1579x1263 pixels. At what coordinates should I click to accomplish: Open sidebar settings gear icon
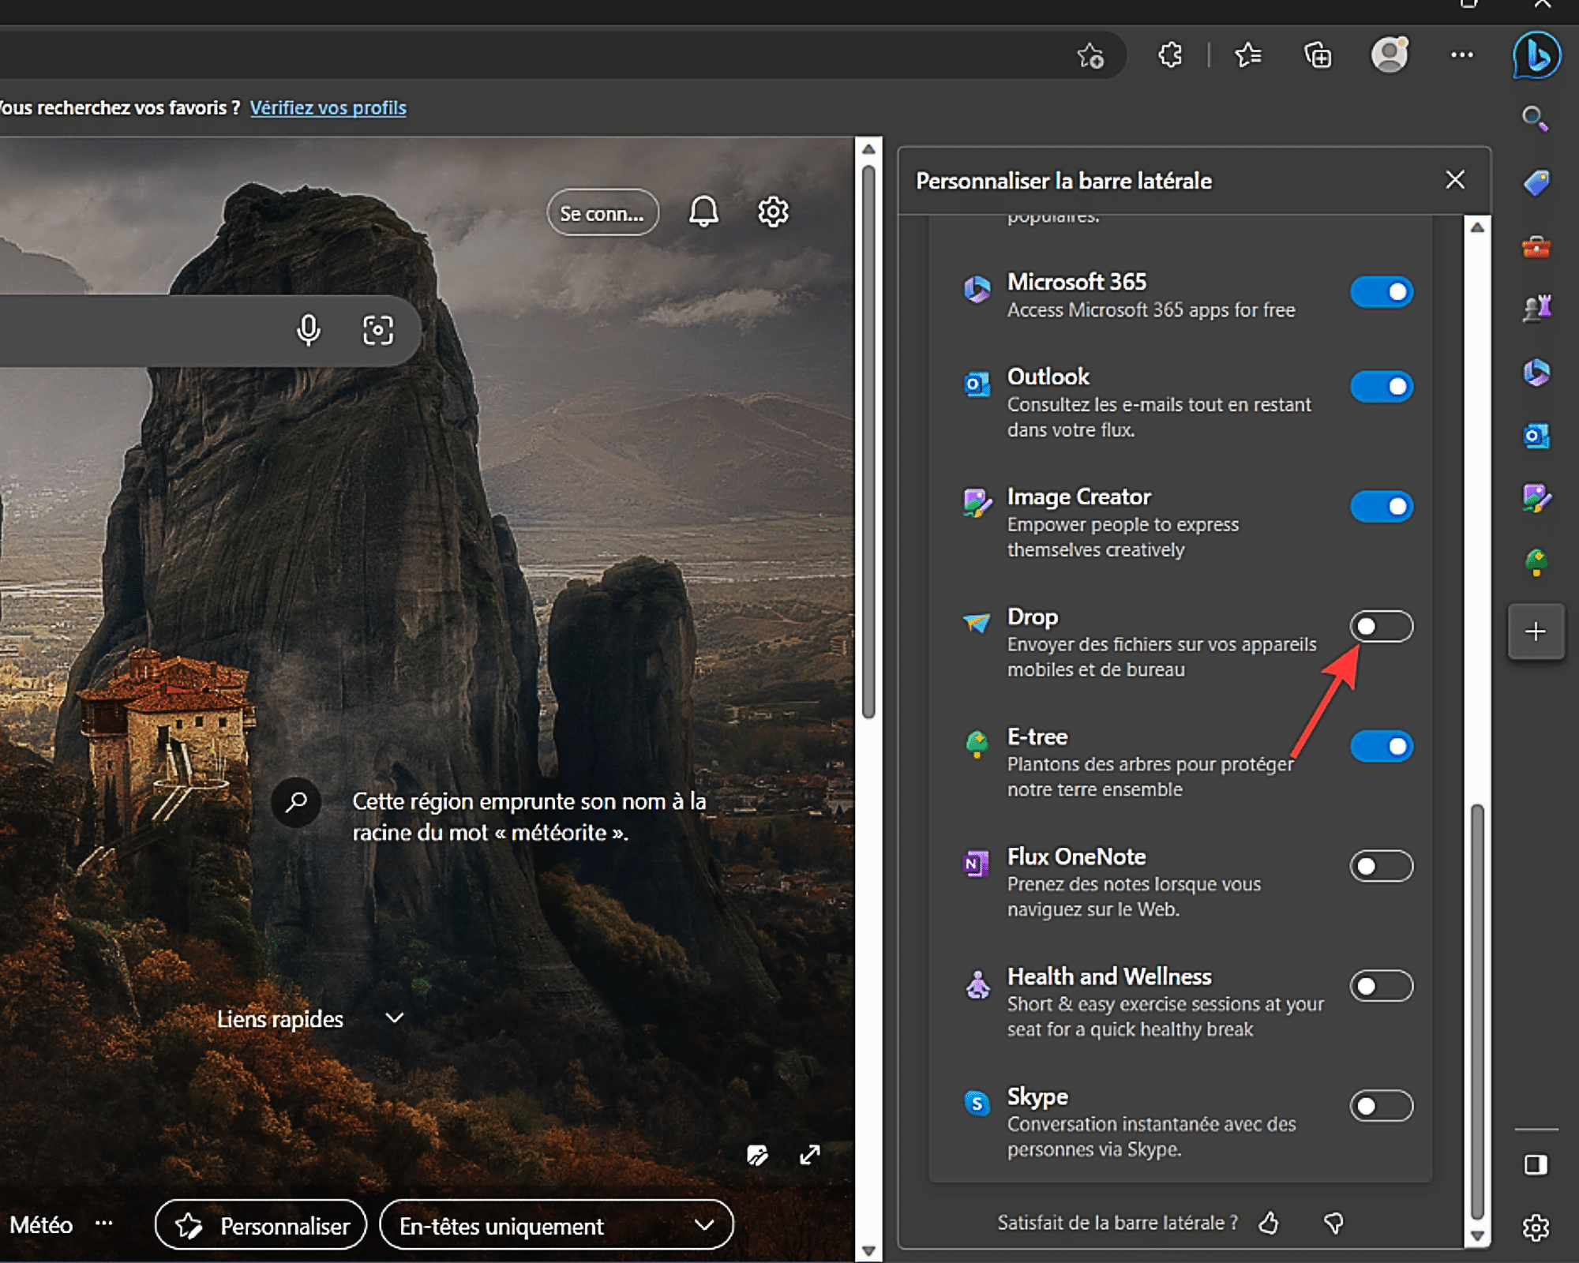tap(1536, 1227)
